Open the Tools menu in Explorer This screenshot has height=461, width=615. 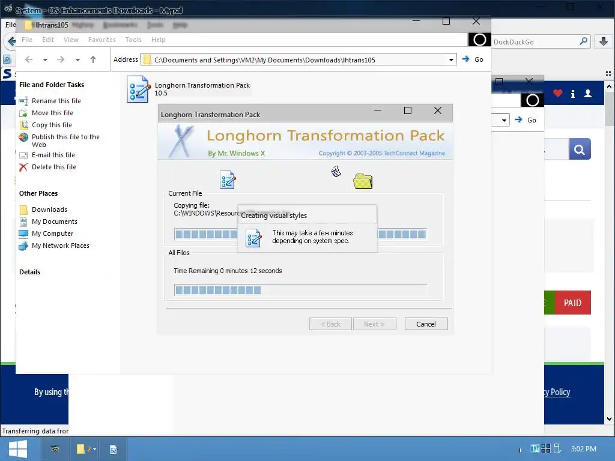click(133, 40)
